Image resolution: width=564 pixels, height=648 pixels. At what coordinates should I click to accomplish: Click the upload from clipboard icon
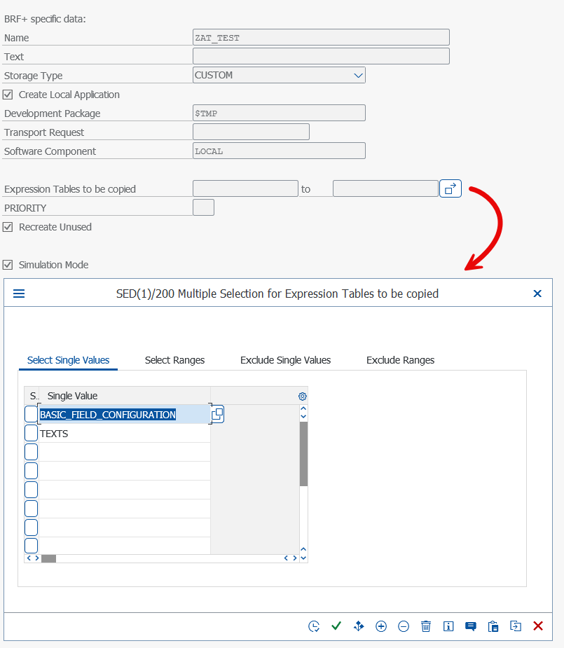click(493, 626)
